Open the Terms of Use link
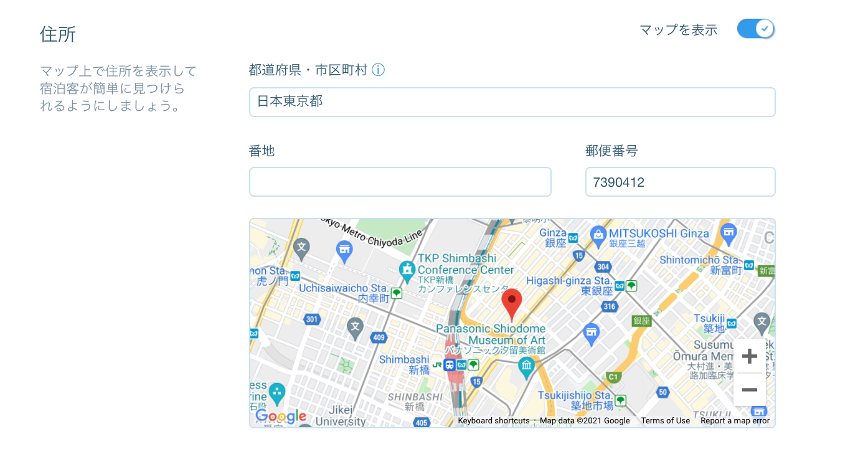 665,421
